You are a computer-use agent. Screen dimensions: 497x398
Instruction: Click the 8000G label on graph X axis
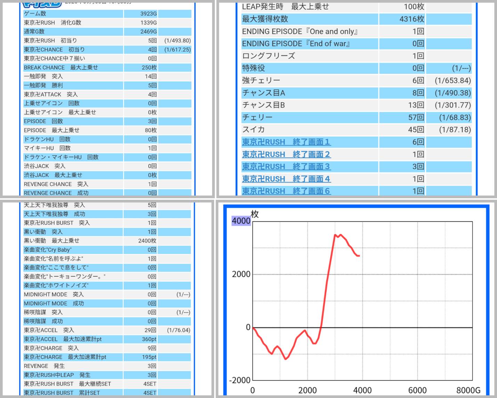(468, 390)
